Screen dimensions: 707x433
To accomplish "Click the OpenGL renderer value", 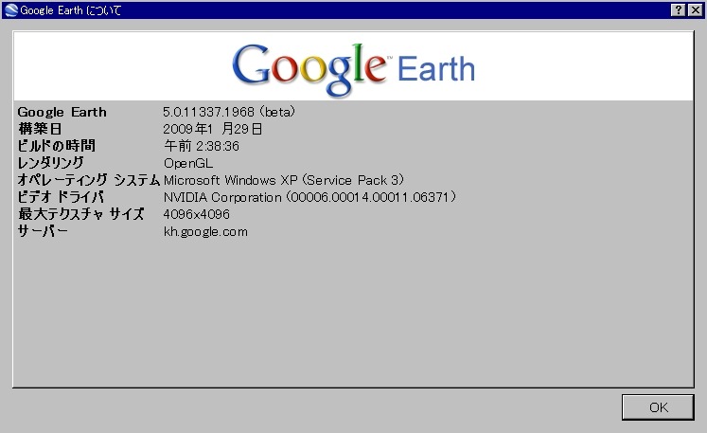I will click(188, 163).
